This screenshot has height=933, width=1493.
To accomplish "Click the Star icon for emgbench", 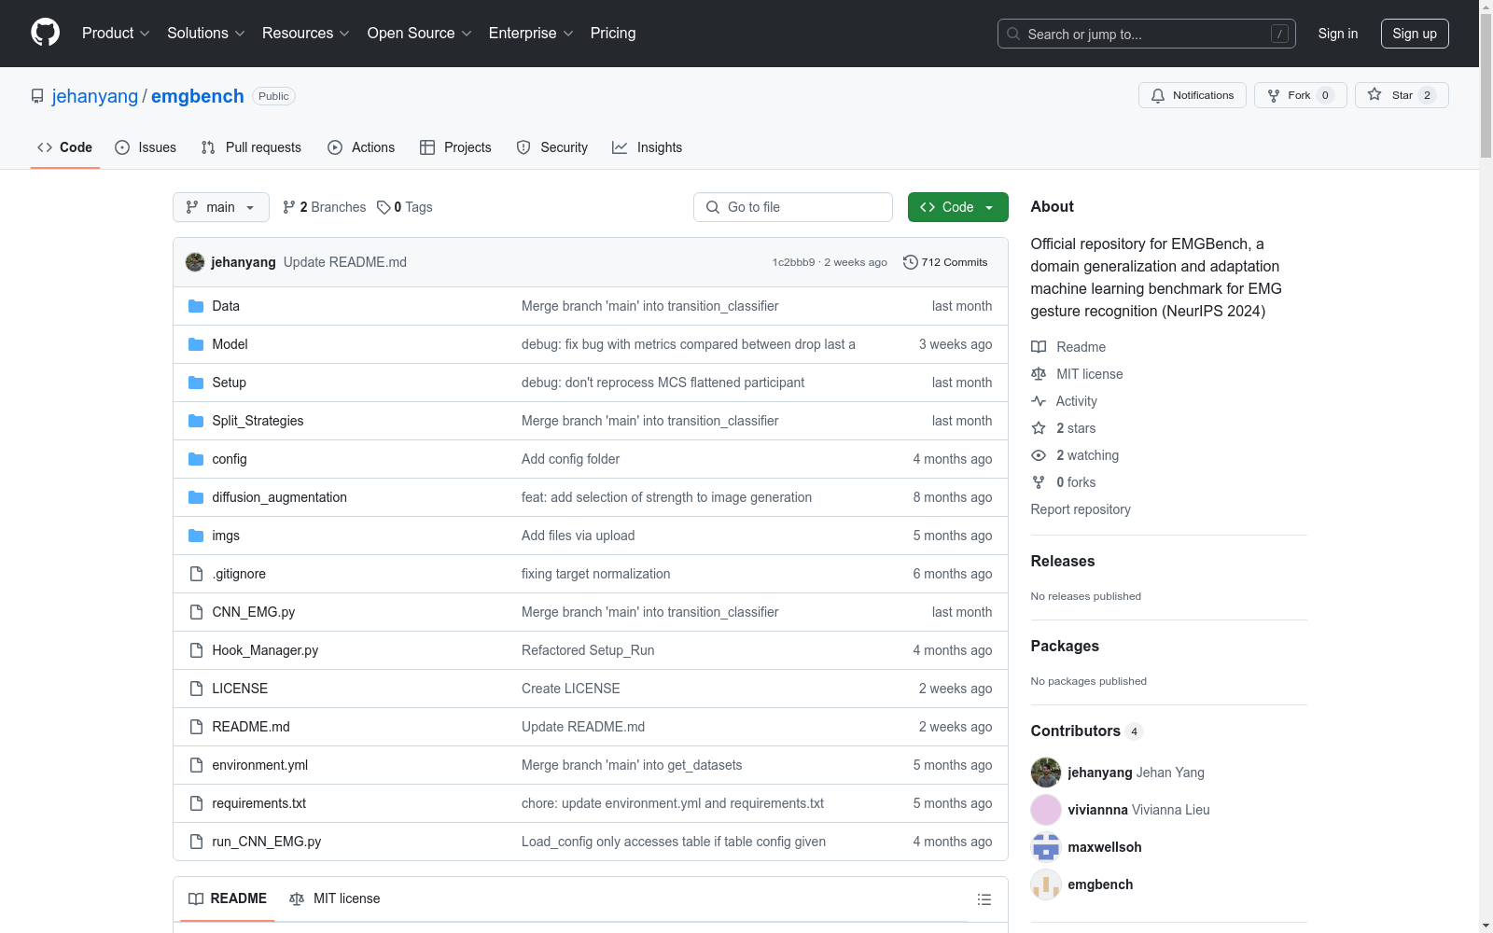I will [x=1374, y=94].
